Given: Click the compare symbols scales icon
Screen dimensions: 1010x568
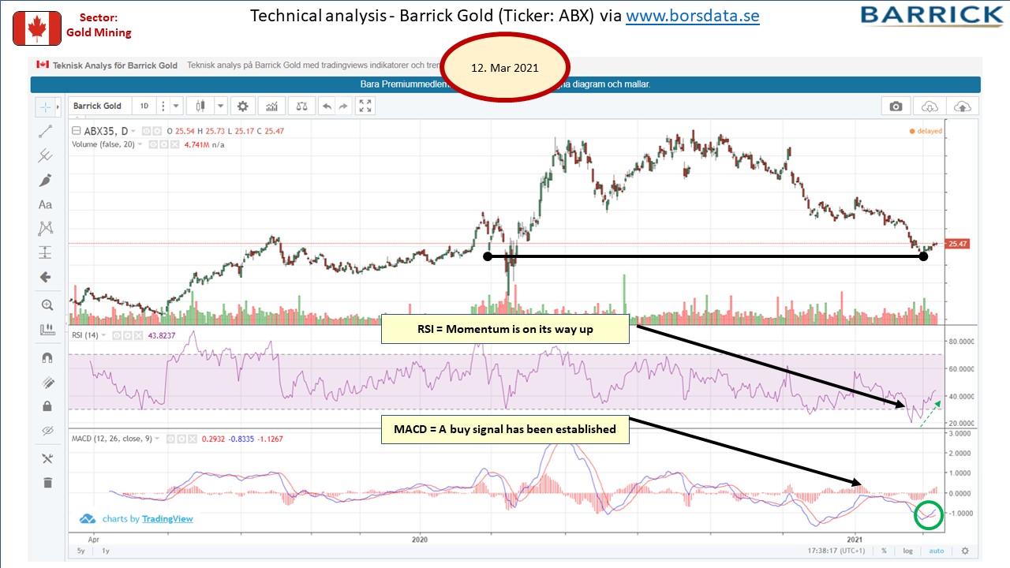Looking at the screenshot, I should (x=301, y=106).
